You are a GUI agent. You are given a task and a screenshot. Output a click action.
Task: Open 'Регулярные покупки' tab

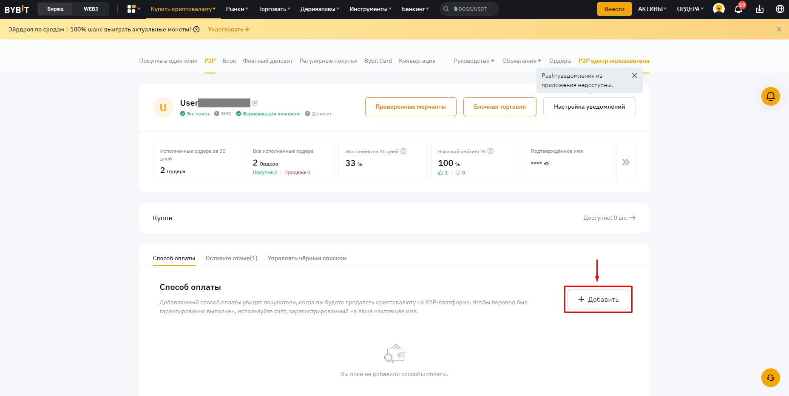[329, 61]
